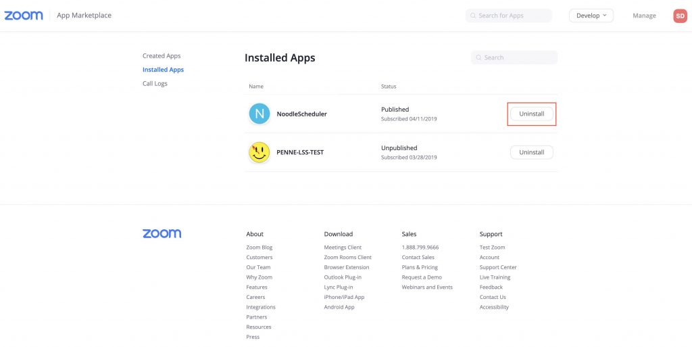Open Why Zoom footer link

[x=259, y=277]
